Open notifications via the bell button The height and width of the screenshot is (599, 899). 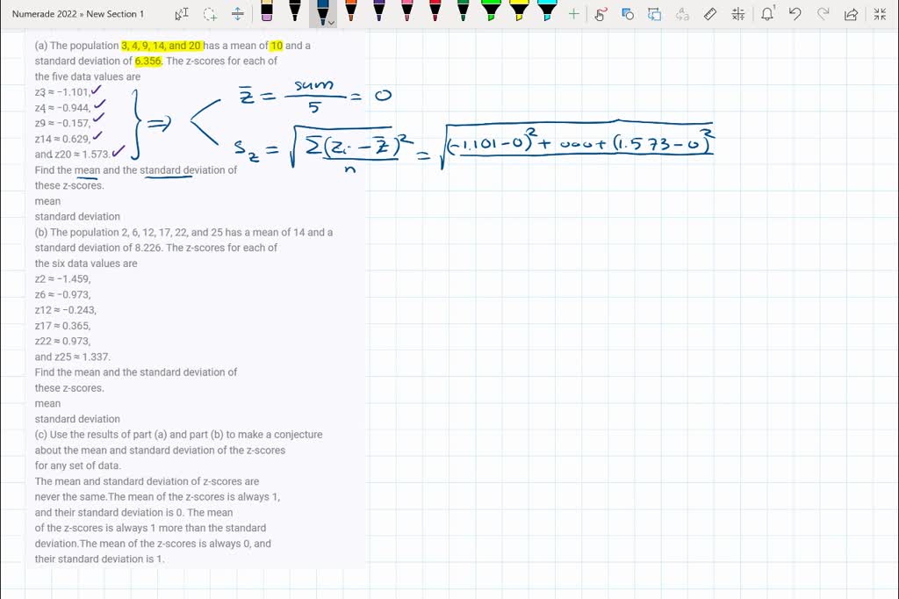766,13
